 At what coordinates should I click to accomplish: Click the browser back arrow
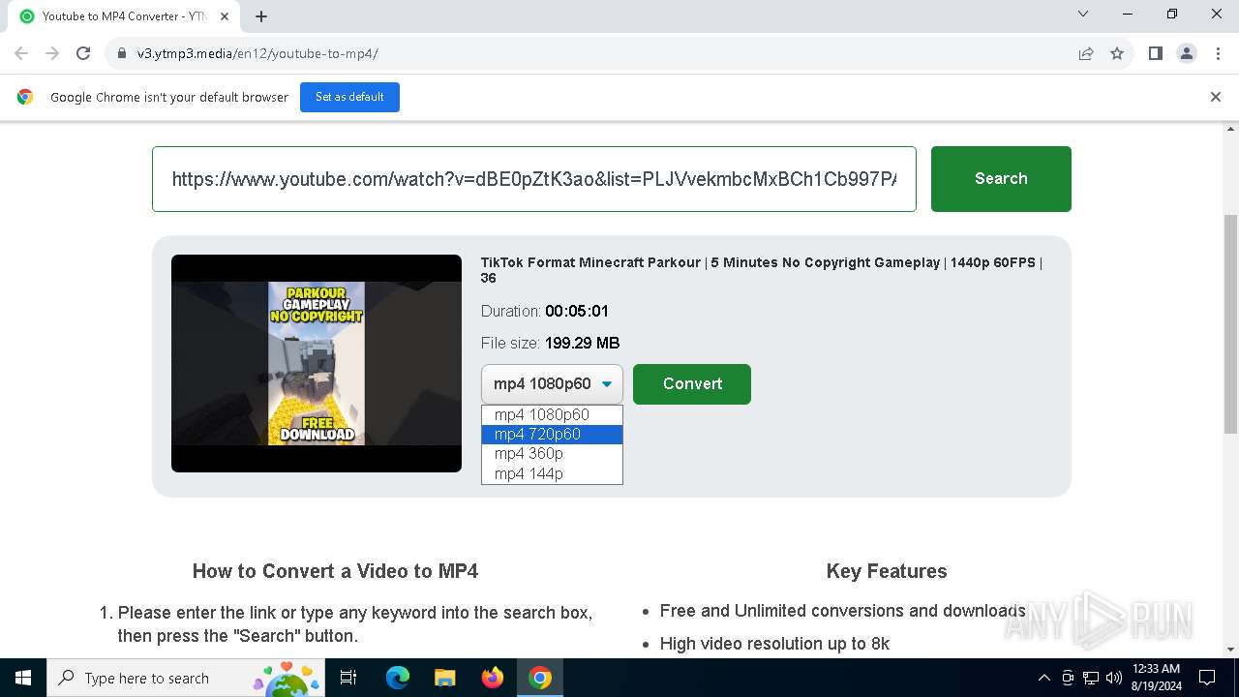21,53
